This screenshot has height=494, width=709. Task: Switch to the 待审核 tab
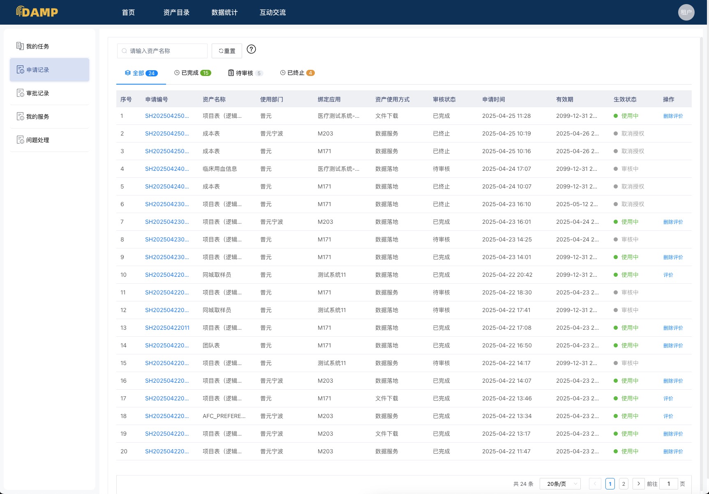245,73
